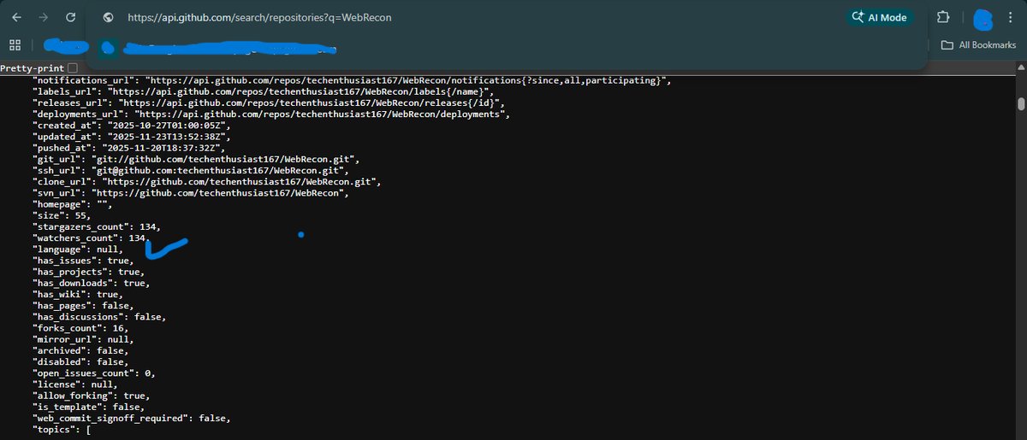The width and height of the screenshot is (1027, 440).
Task: Click the browser forward arrow
Action: [44, 17]
